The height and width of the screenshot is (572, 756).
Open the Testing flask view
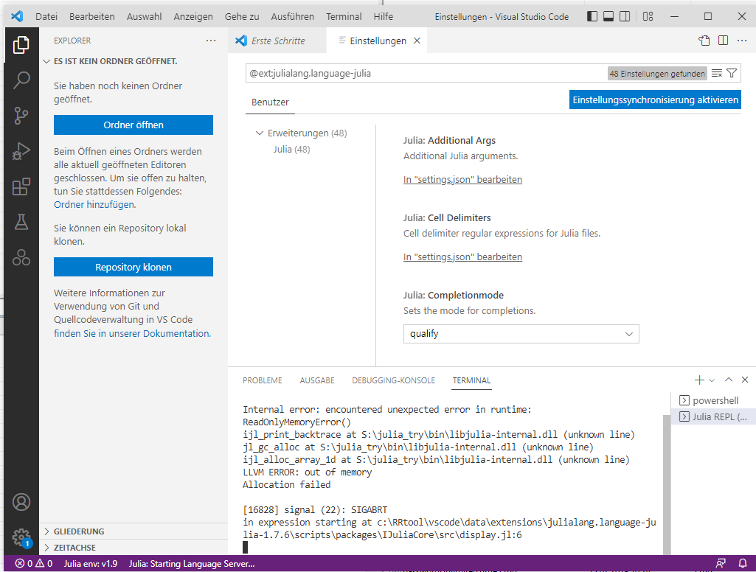[x=21, y=222]
